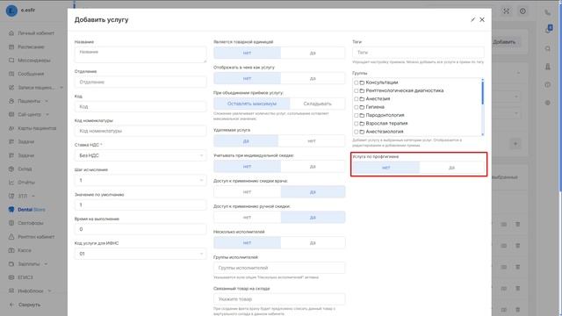The image size is (562, 316).
Task: Click the phone icon in right panel
Action: click(548, 12)
